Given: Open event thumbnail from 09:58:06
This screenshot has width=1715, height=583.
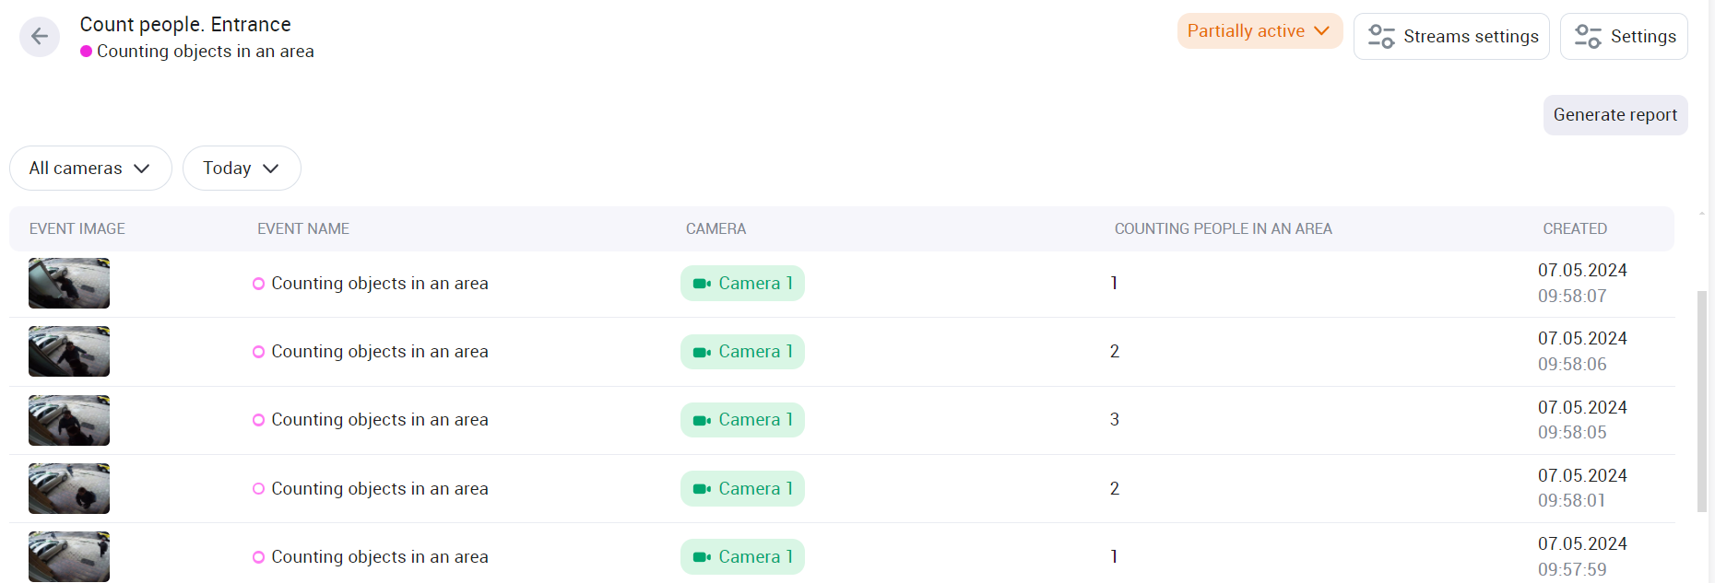Looking at the screenshot, I should tap(69, 352).
